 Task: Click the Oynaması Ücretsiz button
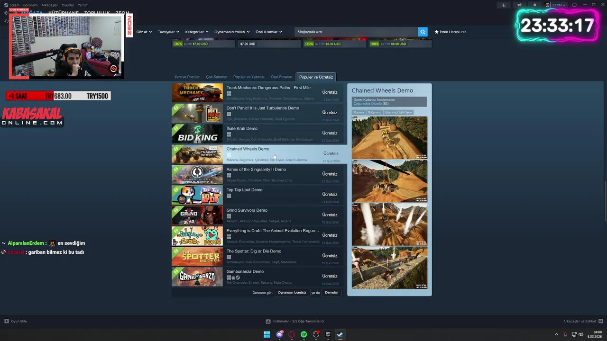click(x=292, y=292)
